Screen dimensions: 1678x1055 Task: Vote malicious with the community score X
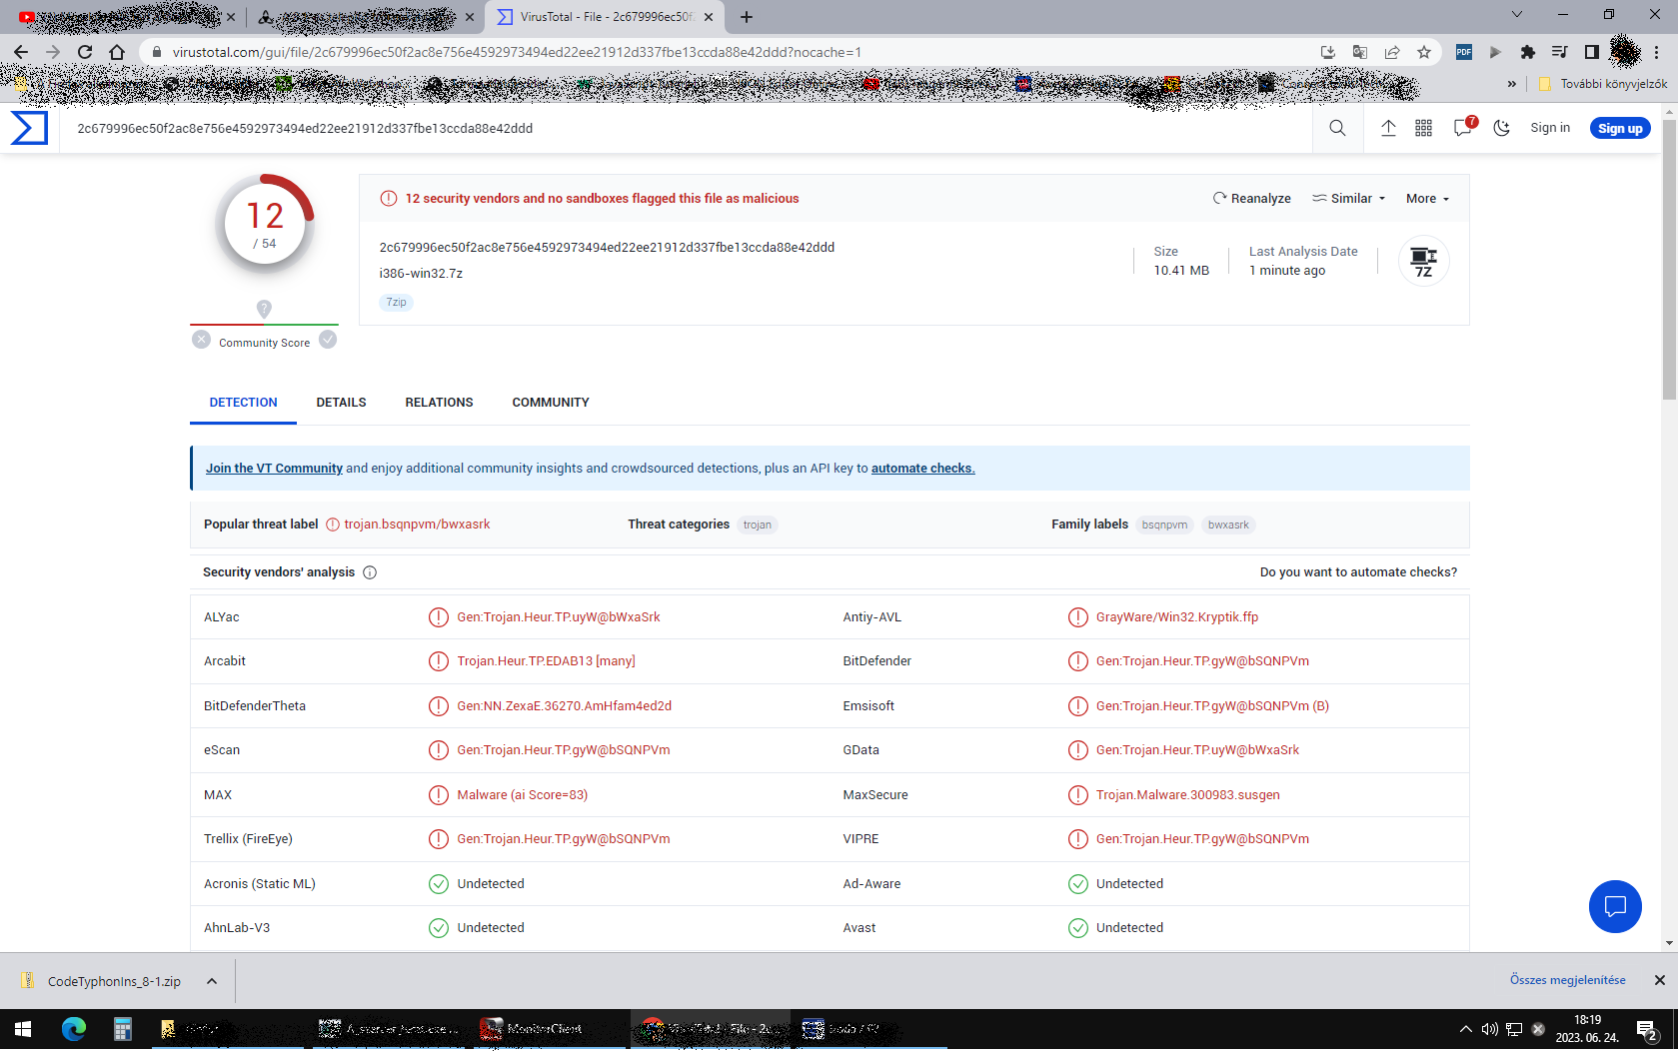pos(201,340)
